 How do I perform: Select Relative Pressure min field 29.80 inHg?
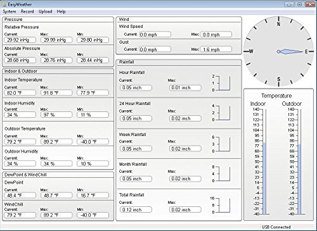coord(93,40)
